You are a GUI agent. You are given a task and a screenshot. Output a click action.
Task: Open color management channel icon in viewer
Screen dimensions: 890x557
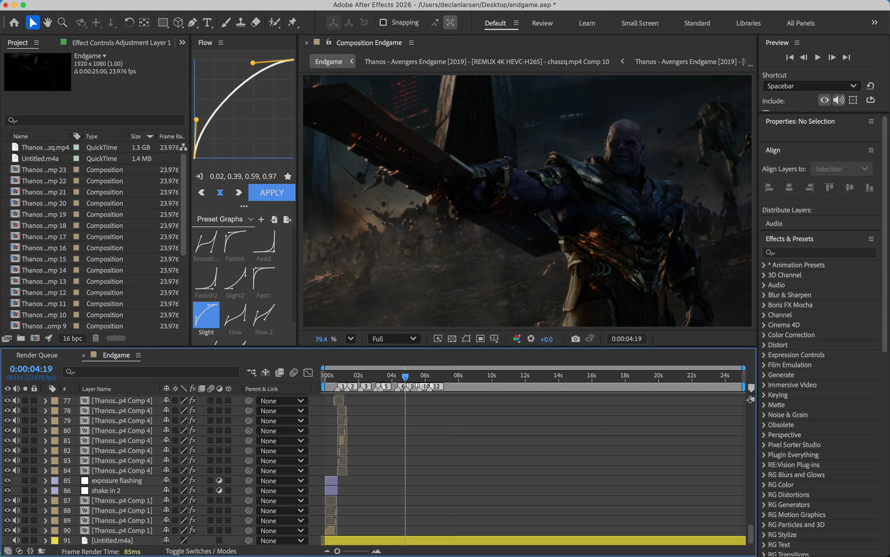pyautogui.click(x=517, y=339)
